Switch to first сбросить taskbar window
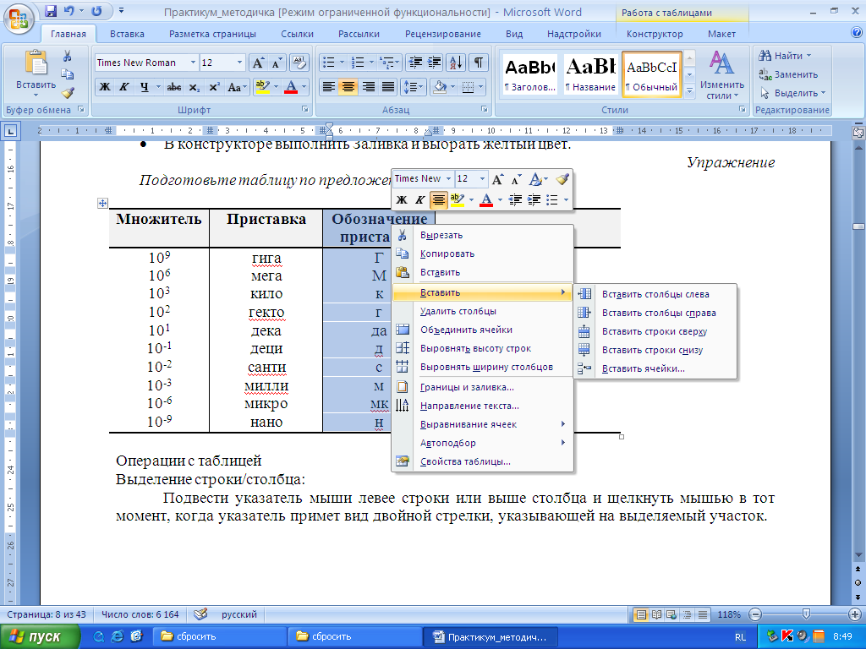 click(218, 636)
